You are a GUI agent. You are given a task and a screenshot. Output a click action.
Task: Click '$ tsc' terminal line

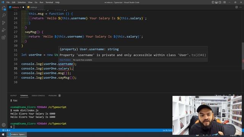click(14, 100)
